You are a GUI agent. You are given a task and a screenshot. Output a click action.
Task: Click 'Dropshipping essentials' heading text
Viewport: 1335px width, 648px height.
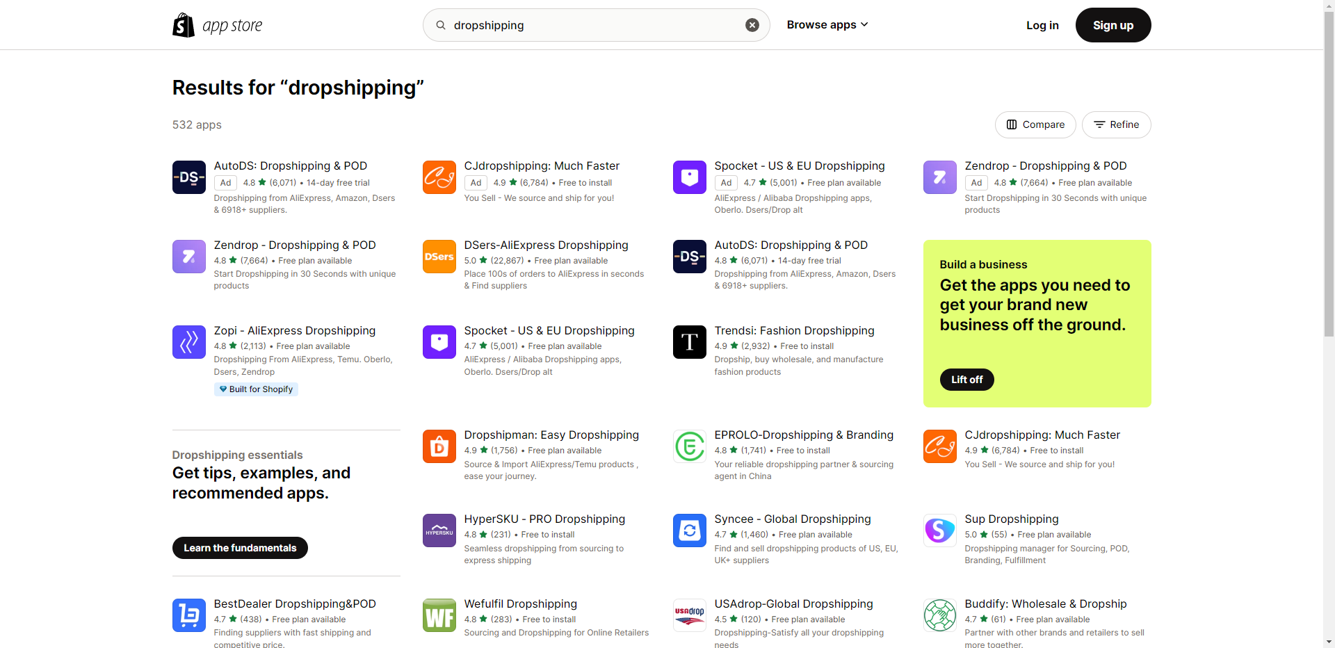point(237,455)
